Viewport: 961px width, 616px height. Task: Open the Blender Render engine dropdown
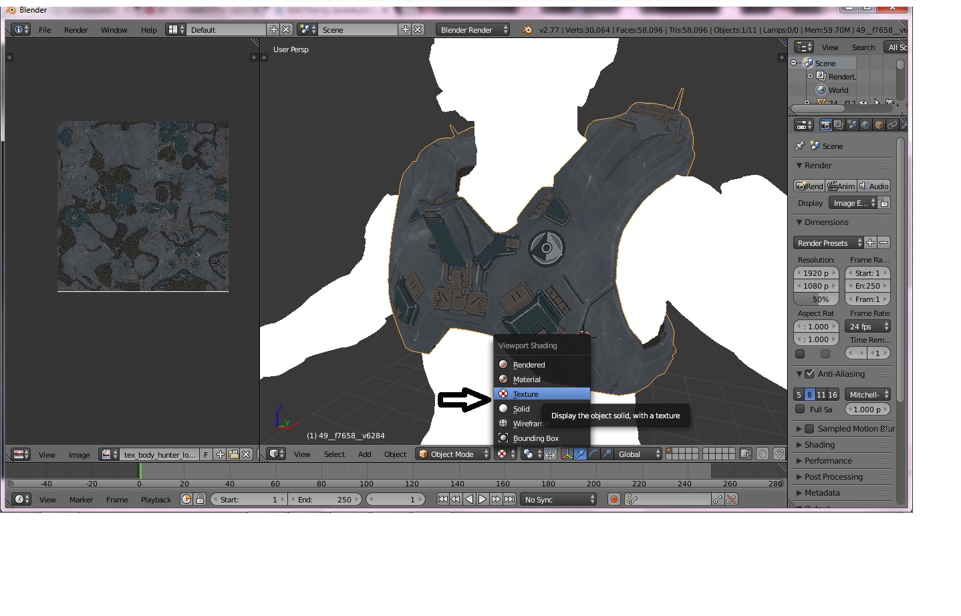pos(472,29)
